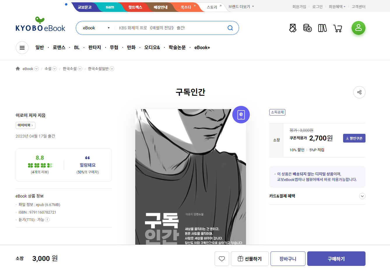Open my library books icon

(322, 28)
